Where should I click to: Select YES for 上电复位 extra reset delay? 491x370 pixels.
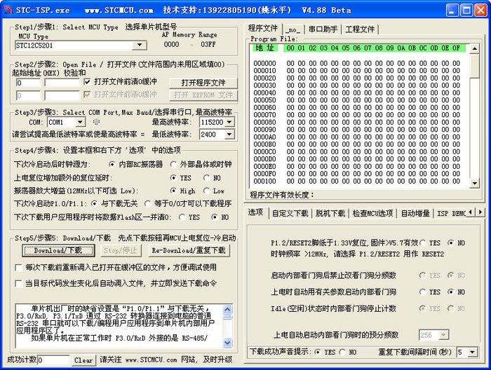(173, 178)
